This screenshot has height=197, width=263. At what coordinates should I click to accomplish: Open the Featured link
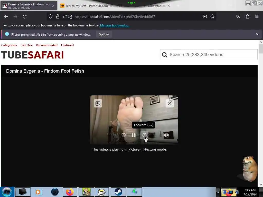[68, 45]
